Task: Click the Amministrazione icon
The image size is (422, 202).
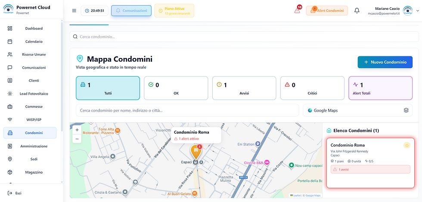Action: (x=10, y=146)
